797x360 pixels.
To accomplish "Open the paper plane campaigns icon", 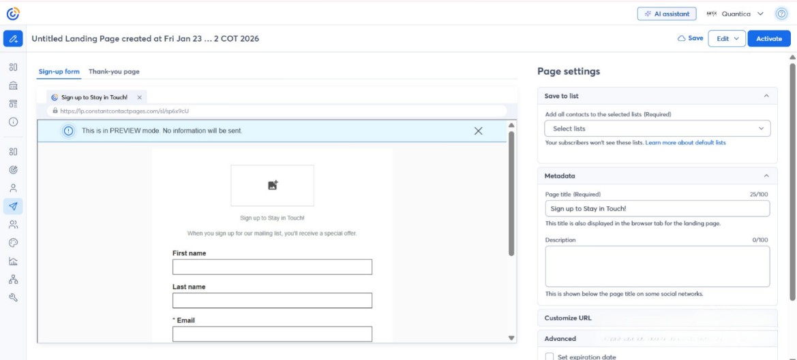I will pyautogui.click(x=13, y=206).
